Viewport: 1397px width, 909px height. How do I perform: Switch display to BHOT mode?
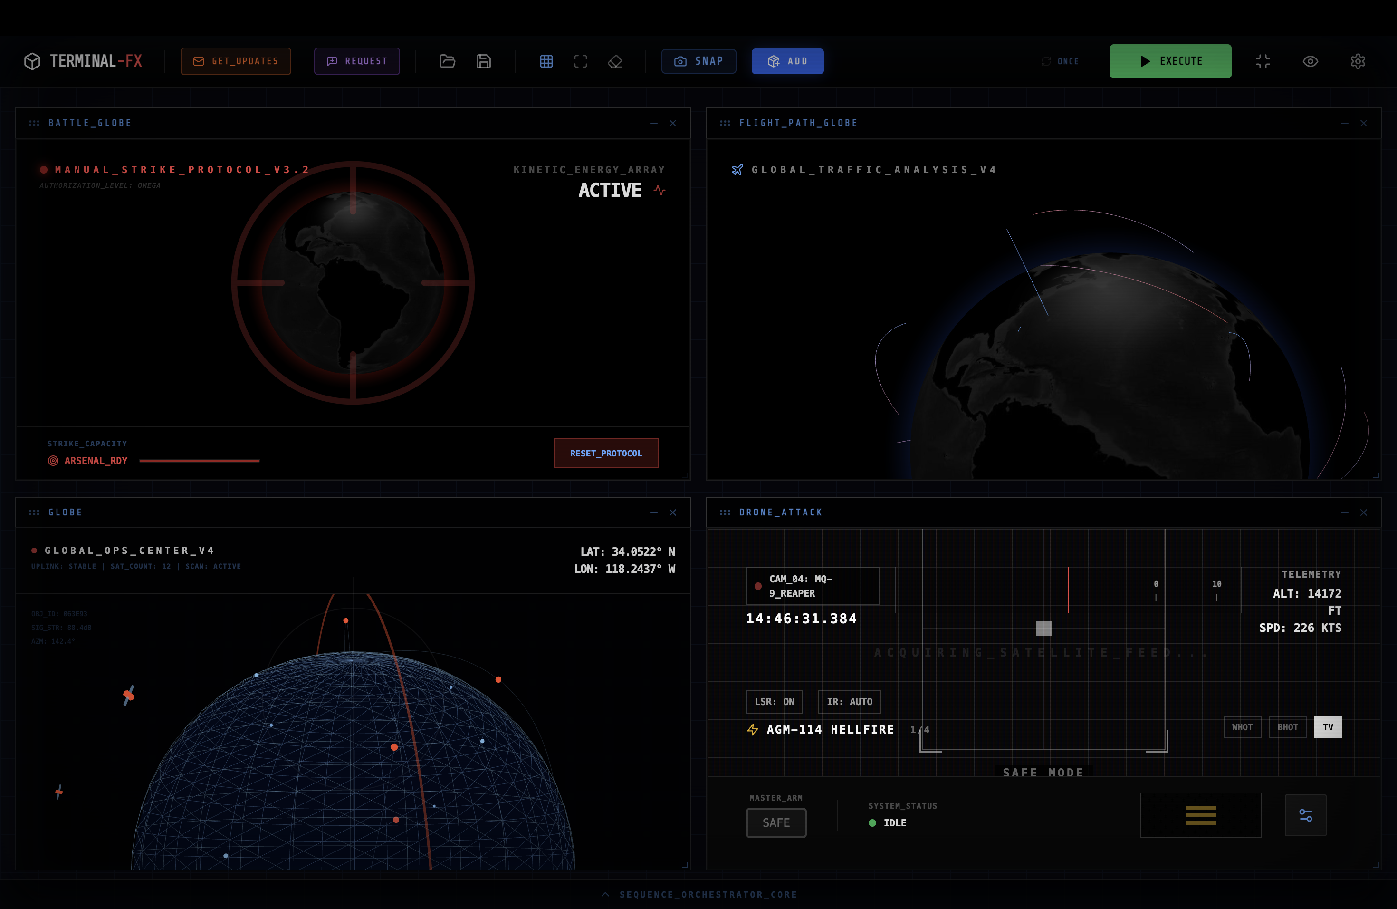coord(1288,727)
